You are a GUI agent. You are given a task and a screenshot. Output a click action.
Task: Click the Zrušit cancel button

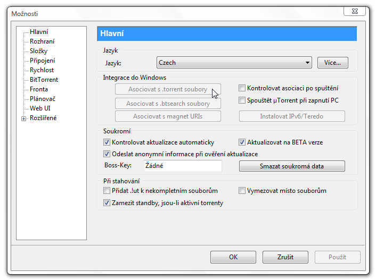click(285, 257)
